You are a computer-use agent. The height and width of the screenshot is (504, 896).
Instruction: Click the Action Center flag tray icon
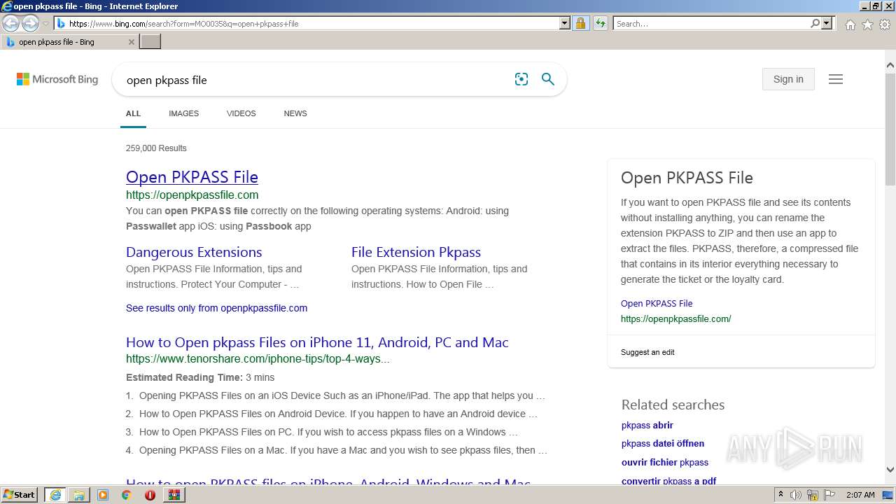(x=829, y=495)
